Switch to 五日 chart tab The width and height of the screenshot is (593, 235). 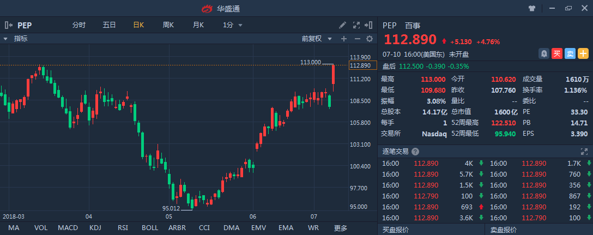(109, 25)
